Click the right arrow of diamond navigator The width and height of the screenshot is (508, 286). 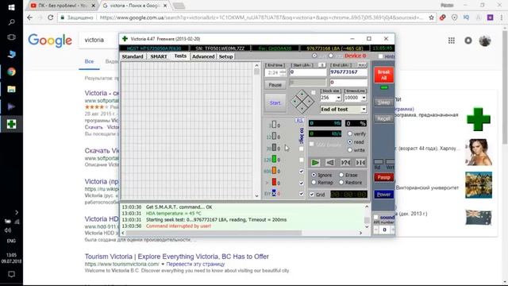pyautogui.click(x=310, y=102)
